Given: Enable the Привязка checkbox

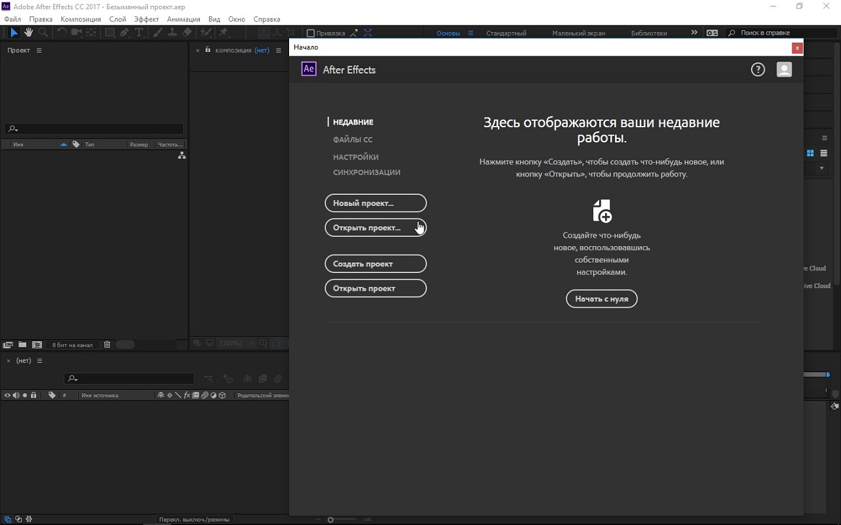Looking at the screenshot, I should pyautogui.click(x=311, y=33).
